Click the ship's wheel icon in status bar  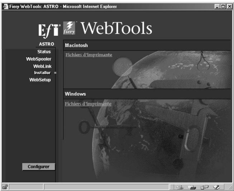point(180,187)
